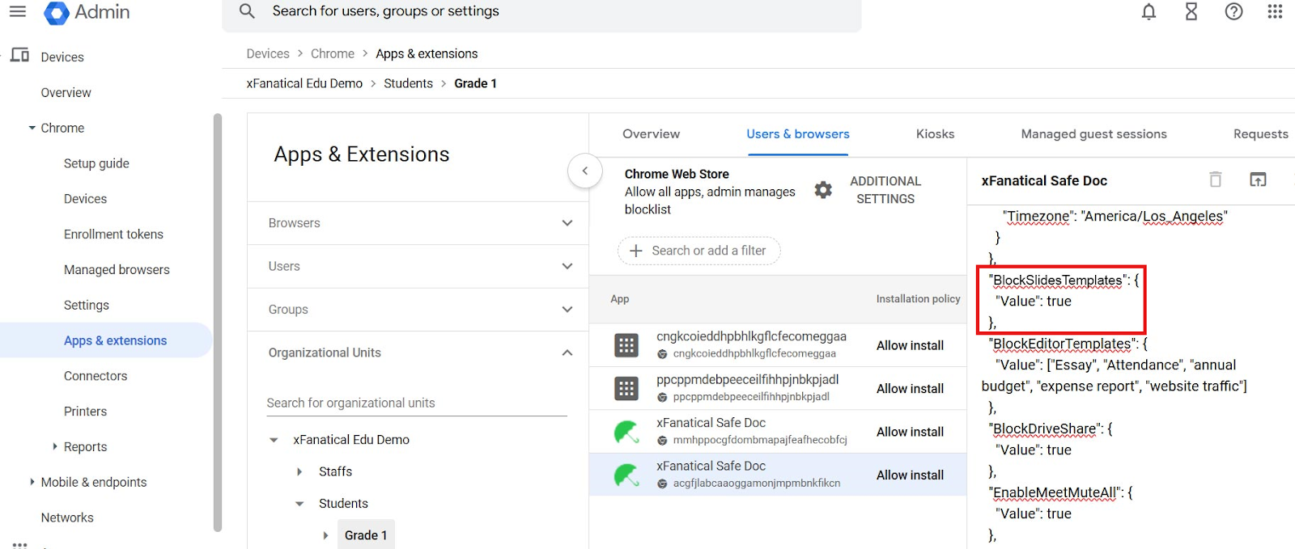Open the Requests tab
This screenshot has width=1295, height=549.
pos(1260,134)
